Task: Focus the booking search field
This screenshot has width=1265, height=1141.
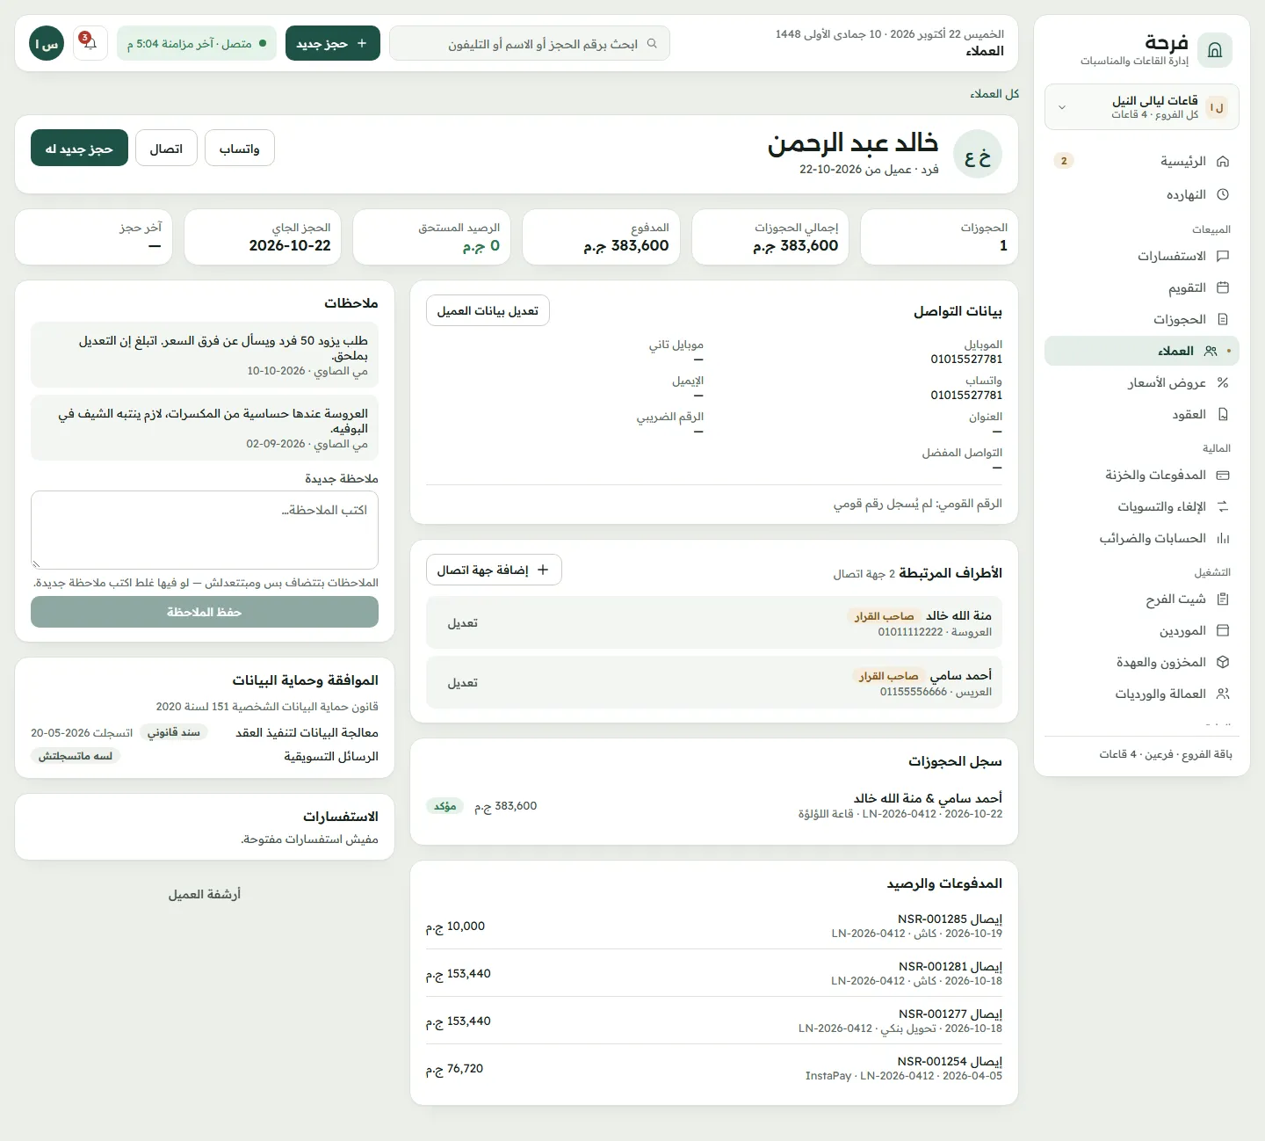Action: (x=530, y=43)
